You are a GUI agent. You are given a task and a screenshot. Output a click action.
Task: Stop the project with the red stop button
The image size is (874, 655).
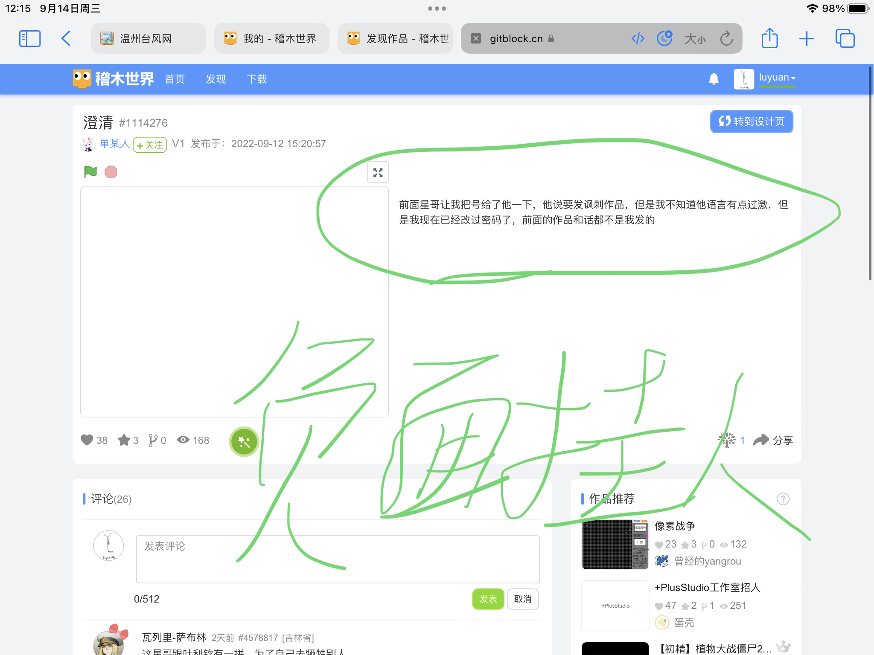click(x=111, y=172)
